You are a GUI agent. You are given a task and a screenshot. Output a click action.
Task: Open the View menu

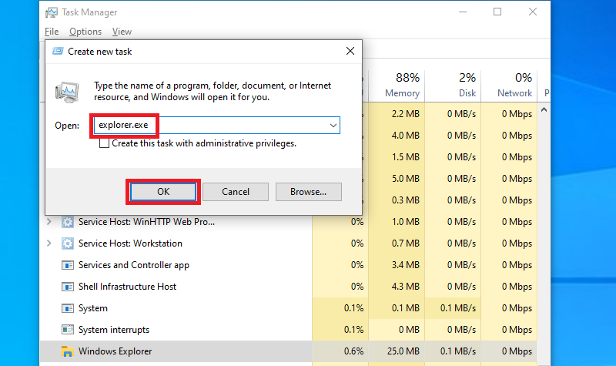(122, 32)
